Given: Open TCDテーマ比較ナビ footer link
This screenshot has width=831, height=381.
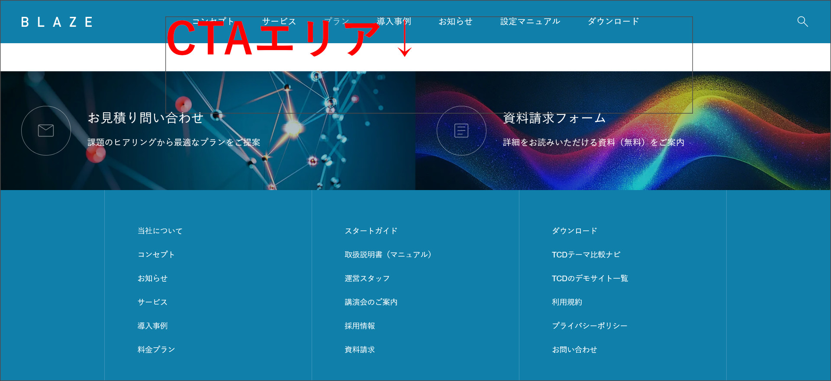Looking at the screenshot, I should tap(586, 255).
